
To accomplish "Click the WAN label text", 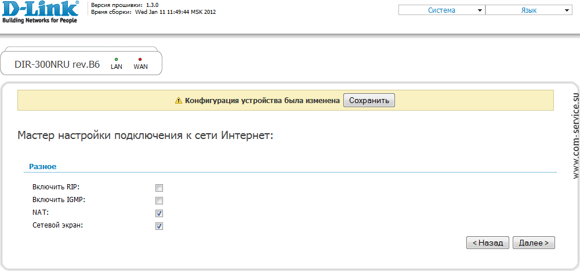I will pyautogui.click(x=140, y=67).
